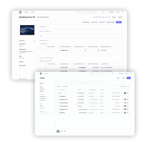Click search magnifier in MacBook asset window

coord(103,12)
